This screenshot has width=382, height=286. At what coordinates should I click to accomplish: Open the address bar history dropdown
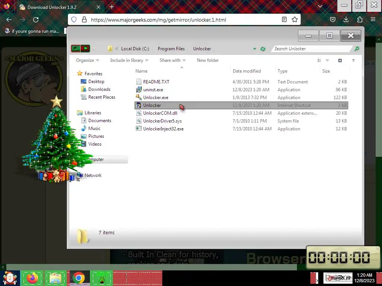[254, 49]
